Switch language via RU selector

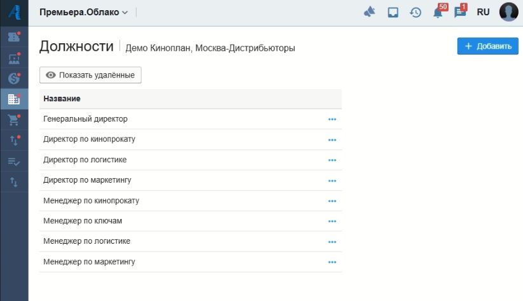tap(483, 12)
